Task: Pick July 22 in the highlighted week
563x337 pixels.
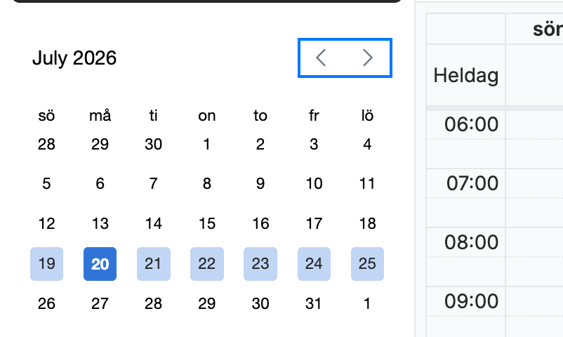Action: (x=207, y=264)
